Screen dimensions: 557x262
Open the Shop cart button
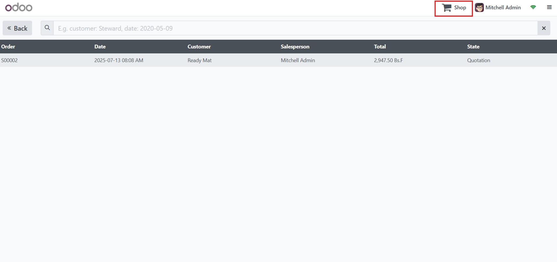[454, 8]
